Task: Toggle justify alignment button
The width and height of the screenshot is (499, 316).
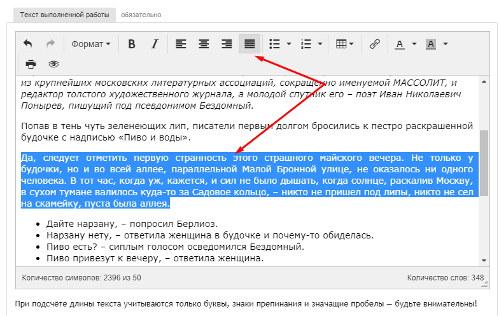Action: [250, 44]
